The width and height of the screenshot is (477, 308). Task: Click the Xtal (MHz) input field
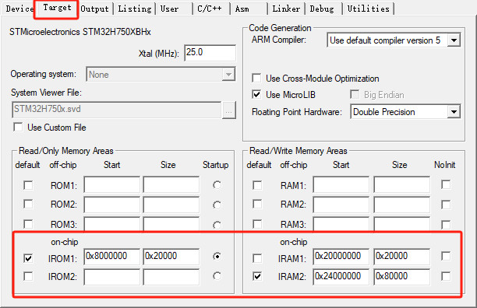click(210, 53)
